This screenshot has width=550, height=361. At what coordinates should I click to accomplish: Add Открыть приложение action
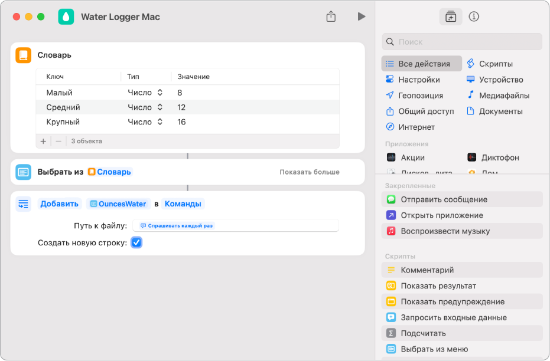pyautogui.click(x=462, y=215)
